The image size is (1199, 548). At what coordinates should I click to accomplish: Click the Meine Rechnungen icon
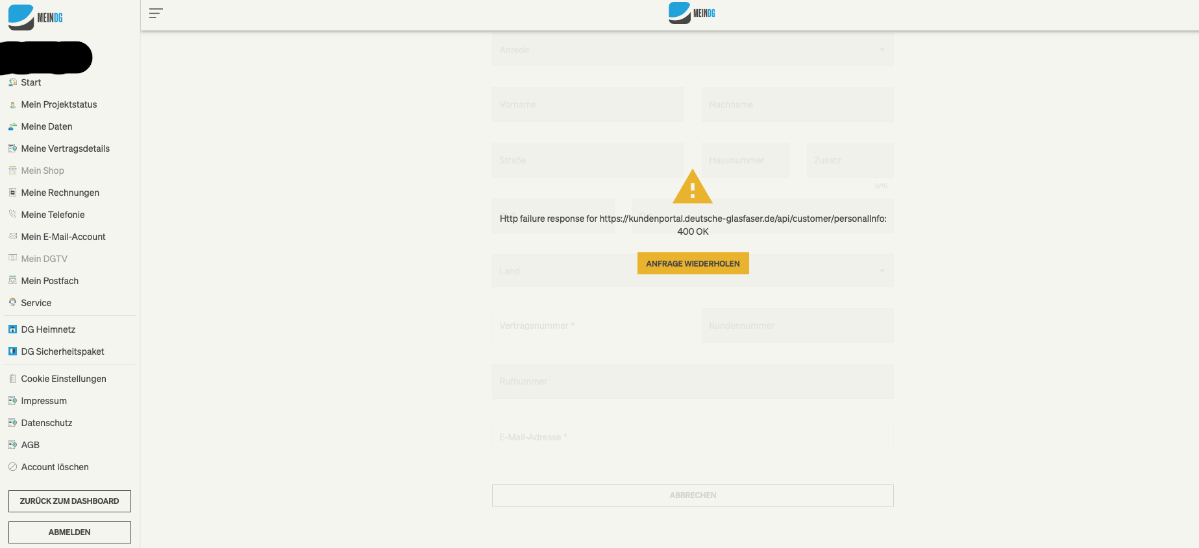(12, 193)
